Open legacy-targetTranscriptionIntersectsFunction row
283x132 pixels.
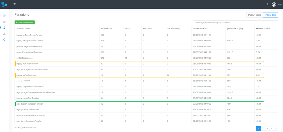pyautogui.click(x=146, y=92)
